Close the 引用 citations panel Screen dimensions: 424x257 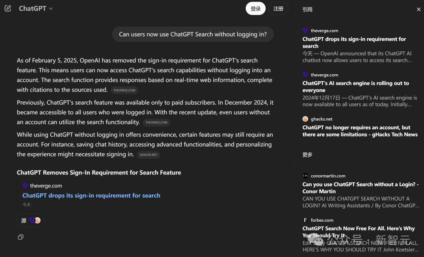419,9
